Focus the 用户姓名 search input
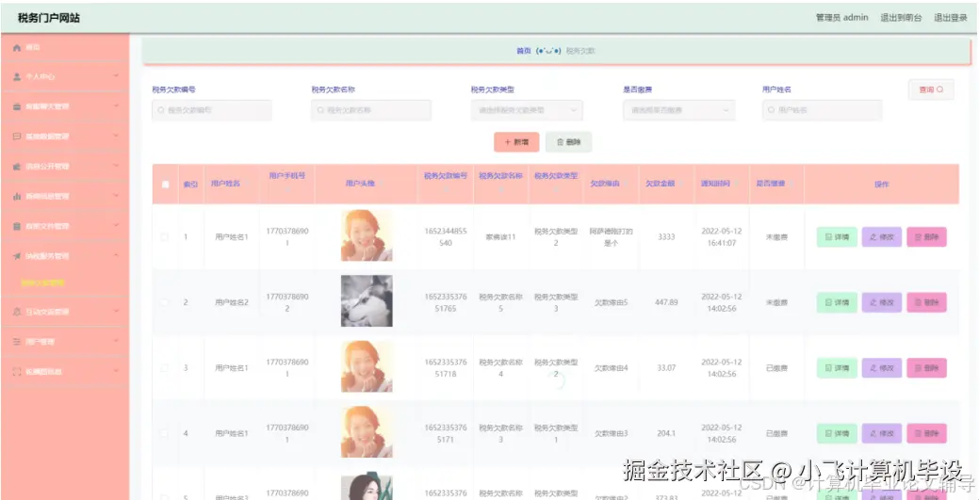 [x=822, y=110]
